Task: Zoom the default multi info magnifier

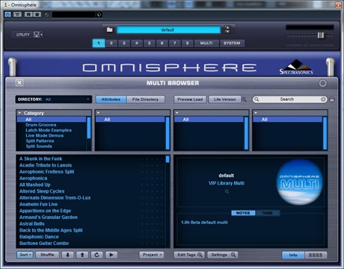Action: click(227, 191)
